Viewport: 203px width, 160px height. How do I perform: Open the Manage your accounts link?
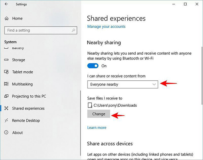click(106, 27)
